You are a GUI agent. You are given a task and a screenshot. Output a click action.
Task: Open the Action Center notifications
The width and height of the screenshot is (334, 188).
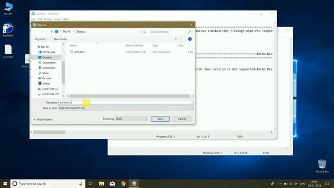coord(327,183)
